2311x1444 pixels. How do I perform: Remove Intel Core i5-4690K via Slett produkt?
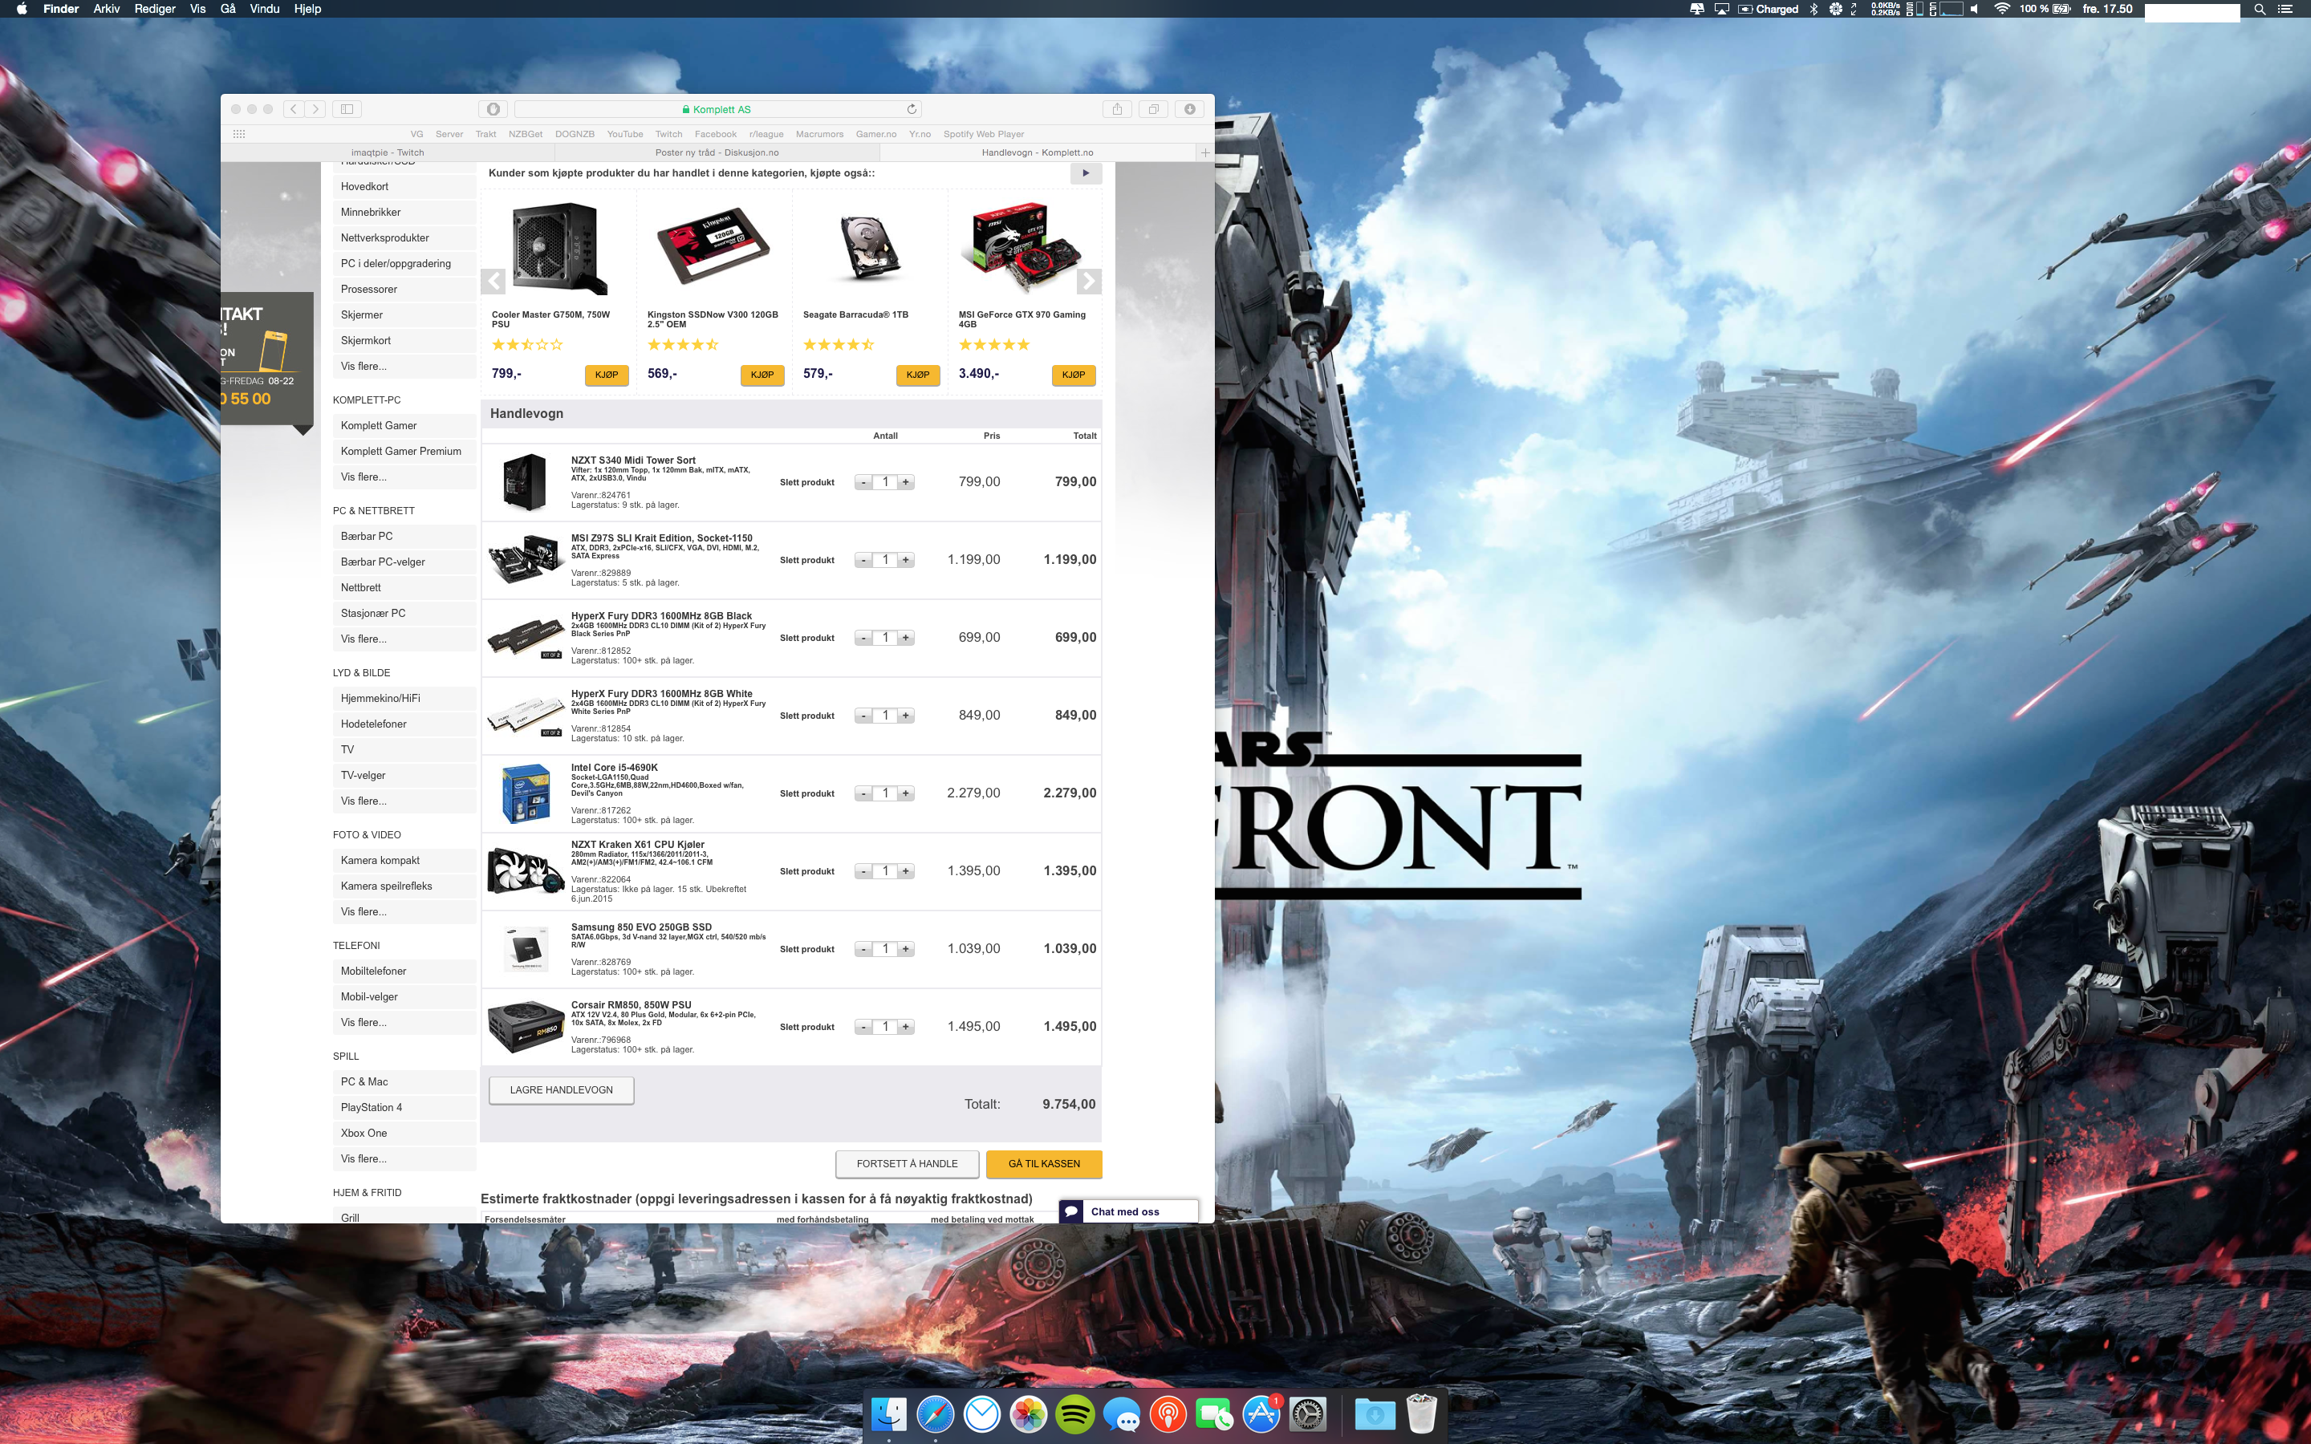[807, 793]
